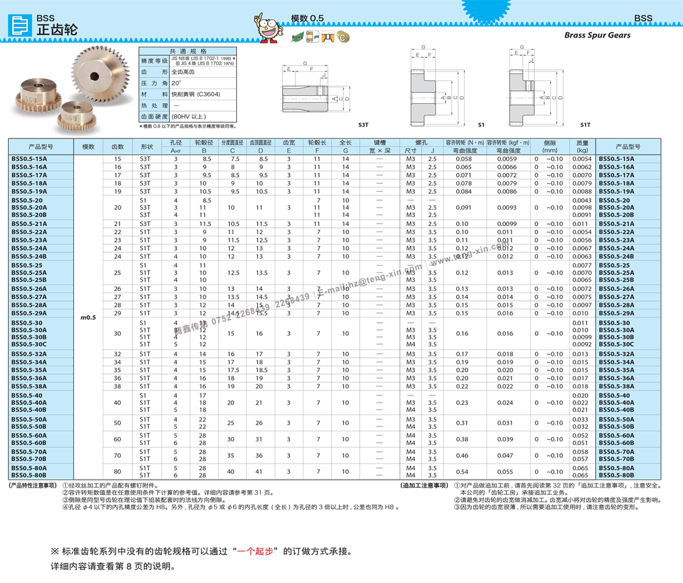Image resolution: width=683 pixels, height=583 pixels.
Task: Click the 齿数 column header
Action: click(x=118, y=147)
